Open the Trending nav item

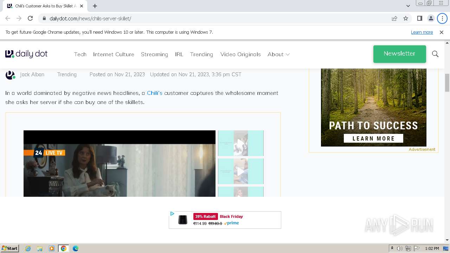[201, 54]
